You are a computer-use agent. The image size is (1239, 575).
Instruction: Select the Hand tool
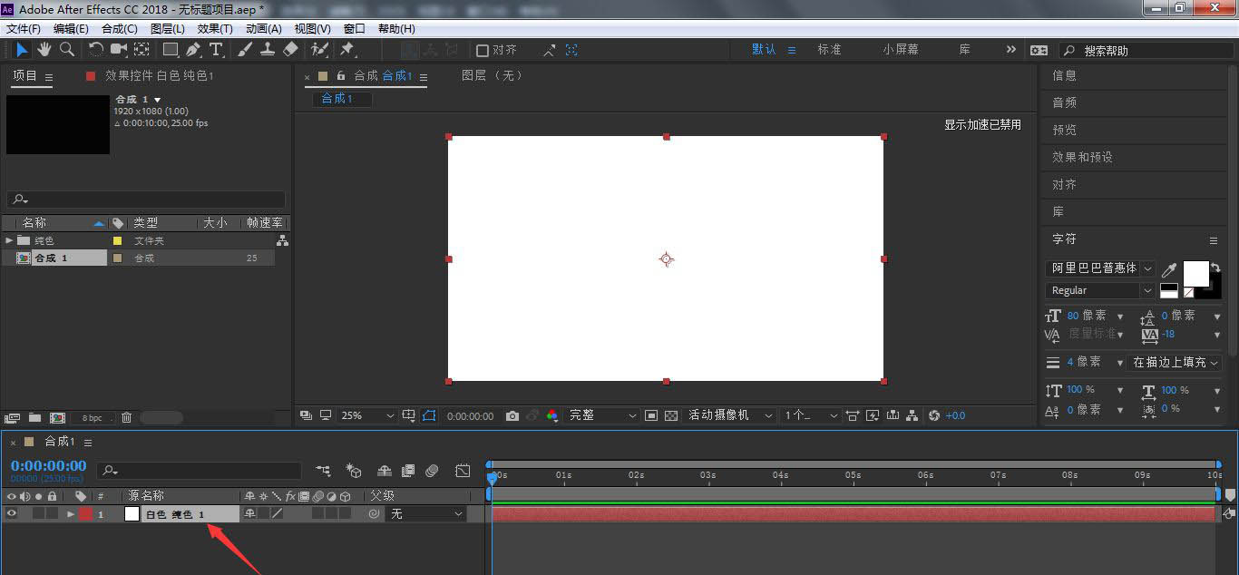click(44, 50)
